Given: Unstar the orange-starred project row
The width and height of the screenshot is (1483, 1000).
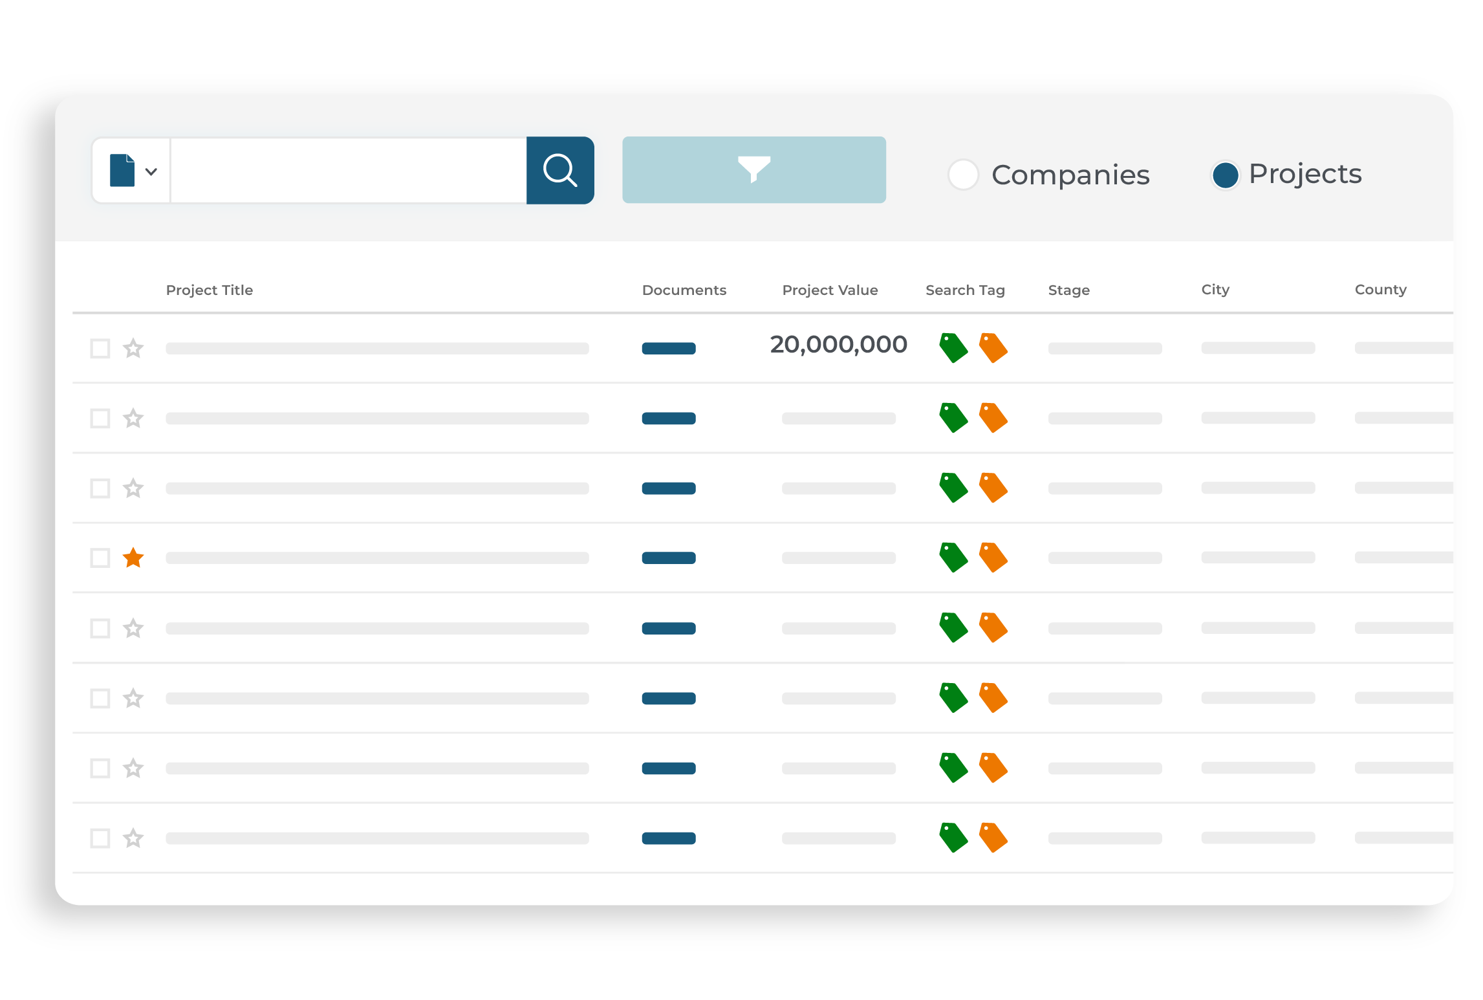Looking at the screenshot, I should (x=133, y=558).
